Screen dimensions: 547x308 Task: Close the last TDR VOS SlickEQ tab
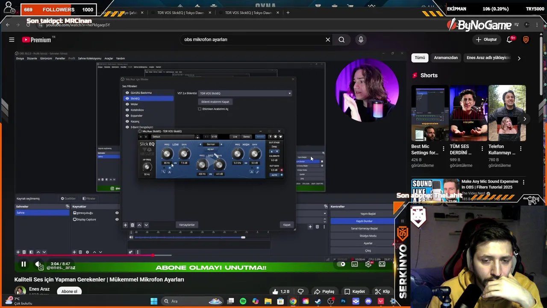[x=278, y=13]
